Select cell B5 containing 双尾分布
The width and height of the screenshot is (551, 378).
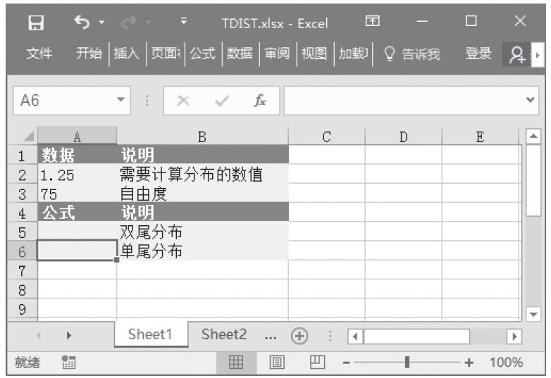pos(202,232)
